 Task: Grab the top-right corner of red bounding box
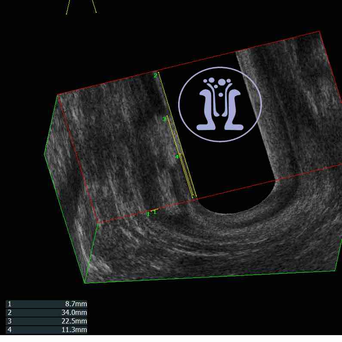(320, 31)
